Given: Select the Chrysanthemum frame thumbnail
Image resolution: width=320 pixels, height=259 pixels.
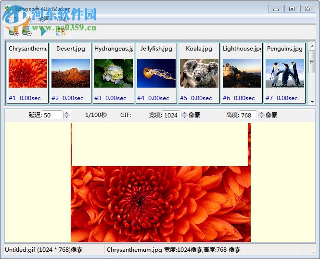Looking at the screenshot, I should [28, 73].
